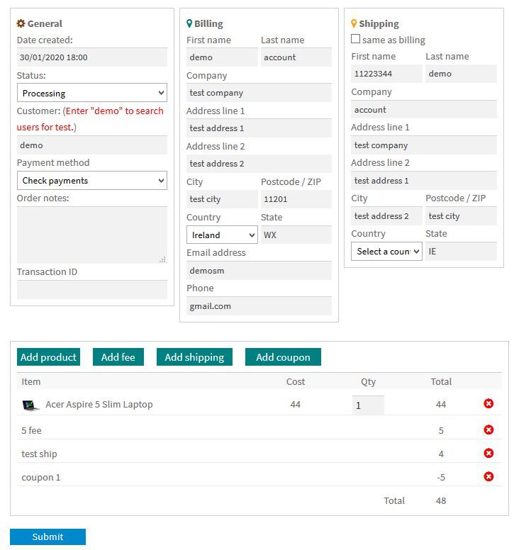Click the Billing State field WX
Image resolution: width=514 pixels, height=550 pixels.
click(x=296, y=235)
